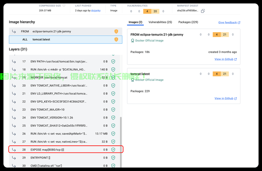
Task: Open the Give feedback link
Action: 227,23
